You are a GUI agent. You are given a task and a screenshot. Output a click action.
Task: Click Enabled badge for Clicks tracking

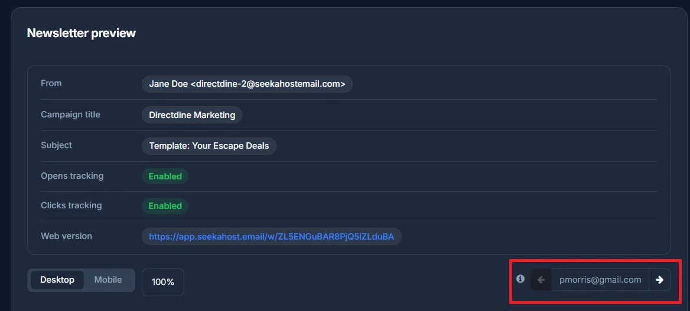coord(165,206)
